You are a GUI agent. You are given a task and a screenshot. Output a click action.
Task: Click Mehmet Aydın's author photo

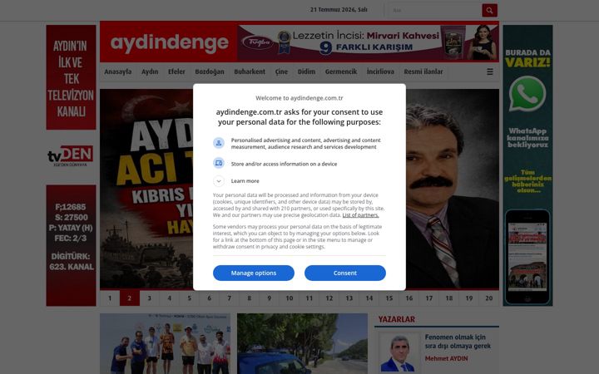pos(399,353)
